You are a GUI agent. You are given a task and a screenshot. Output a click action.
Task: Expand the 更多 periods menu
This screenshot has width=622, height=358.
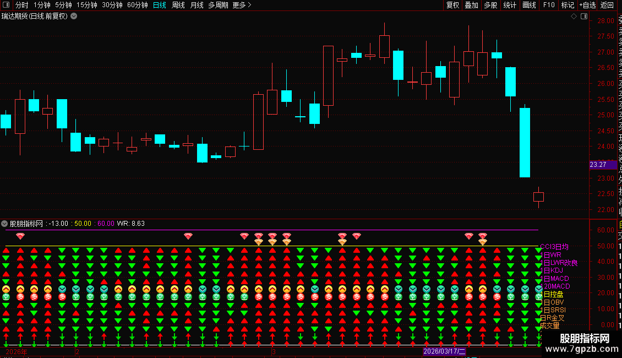click(x=242, y=5)
